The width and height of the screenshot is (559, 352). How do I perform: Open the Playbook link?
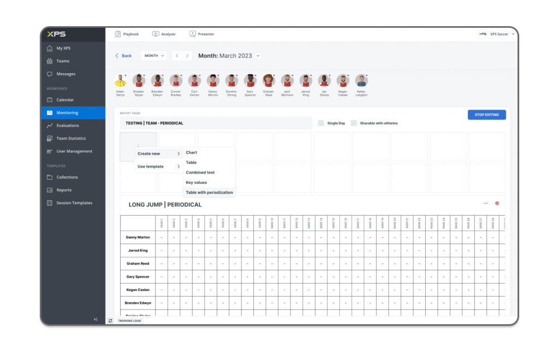[131, 34]
